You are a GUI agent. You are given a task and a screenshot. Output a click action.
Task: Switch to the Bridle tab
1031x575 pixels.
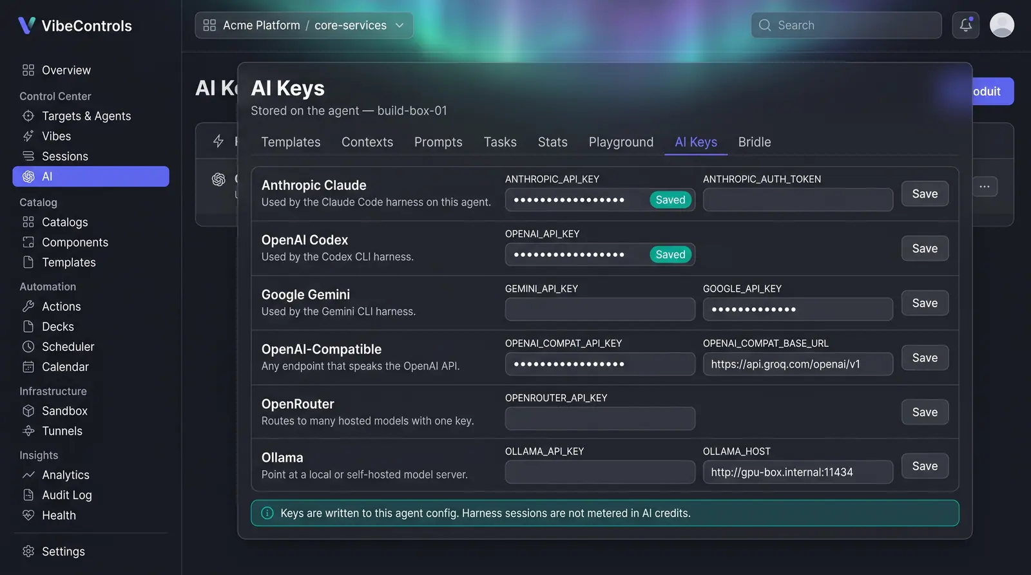[x=755, y=142]
